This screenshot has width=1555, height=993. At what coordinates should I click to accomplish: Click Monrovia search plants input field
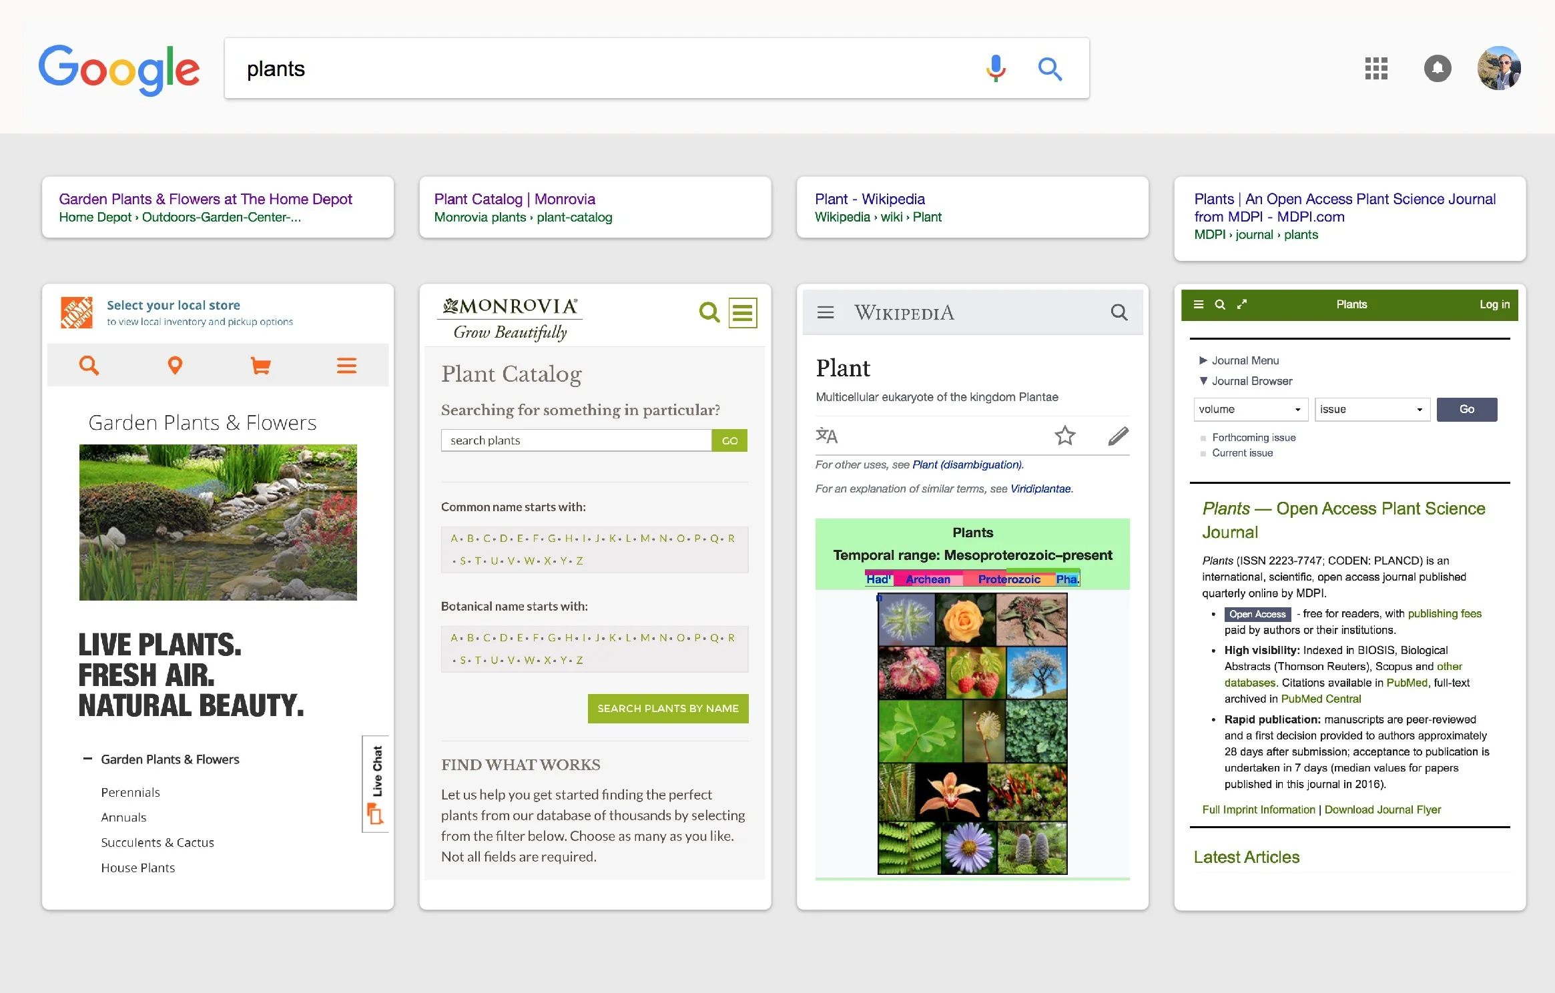(x=576, y=440)
